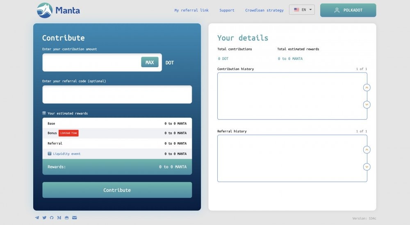Click the 'Your details' heading
Screen dimensions: 410x225
(x=243, y=38)
